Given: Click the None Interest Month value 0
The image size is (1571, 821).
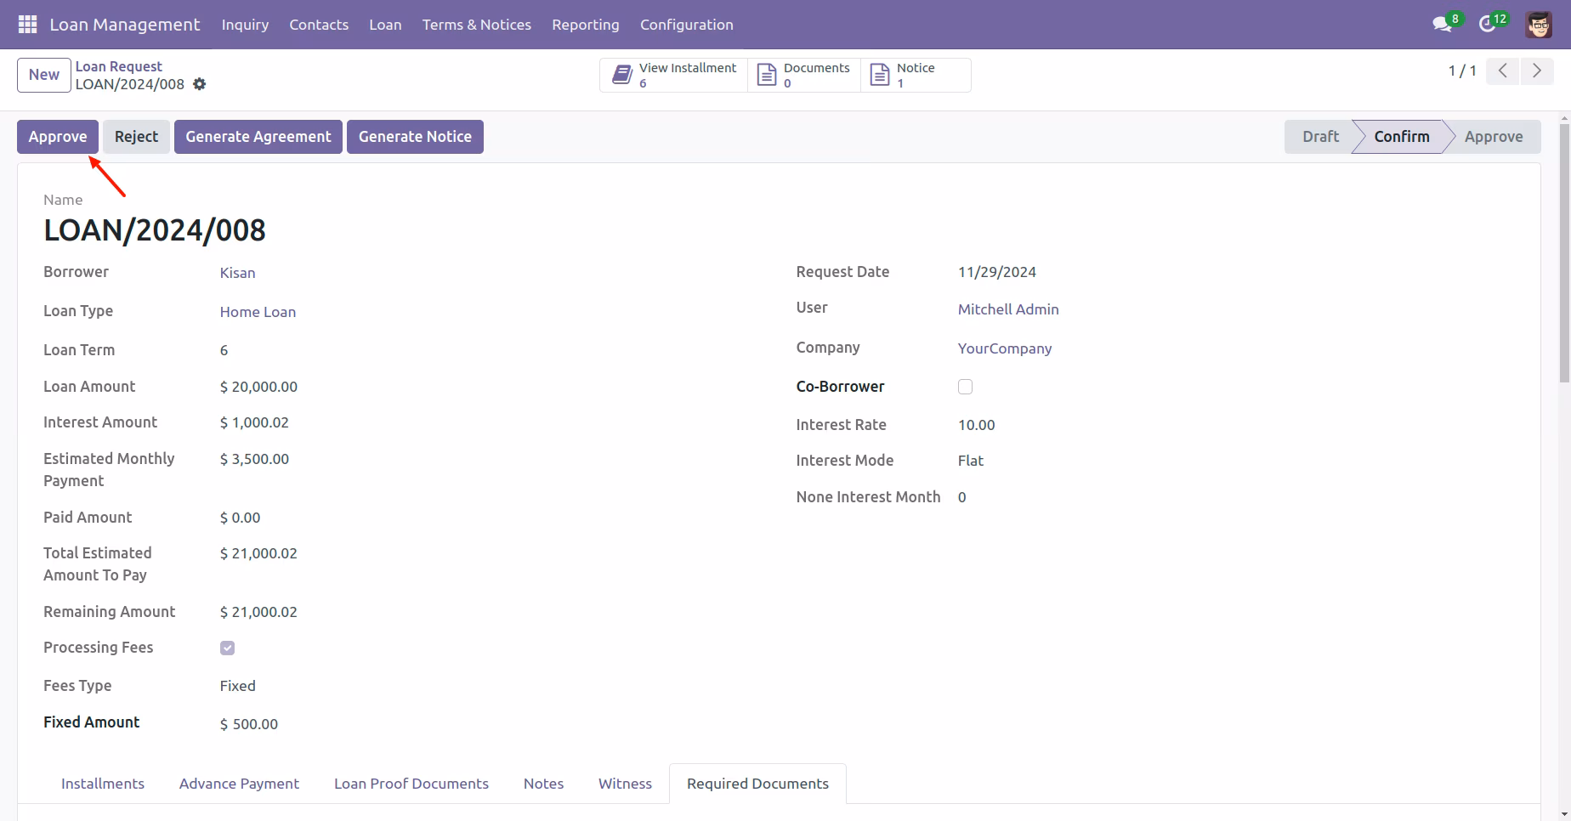Looking at the screenshot, I should point(961,497).
